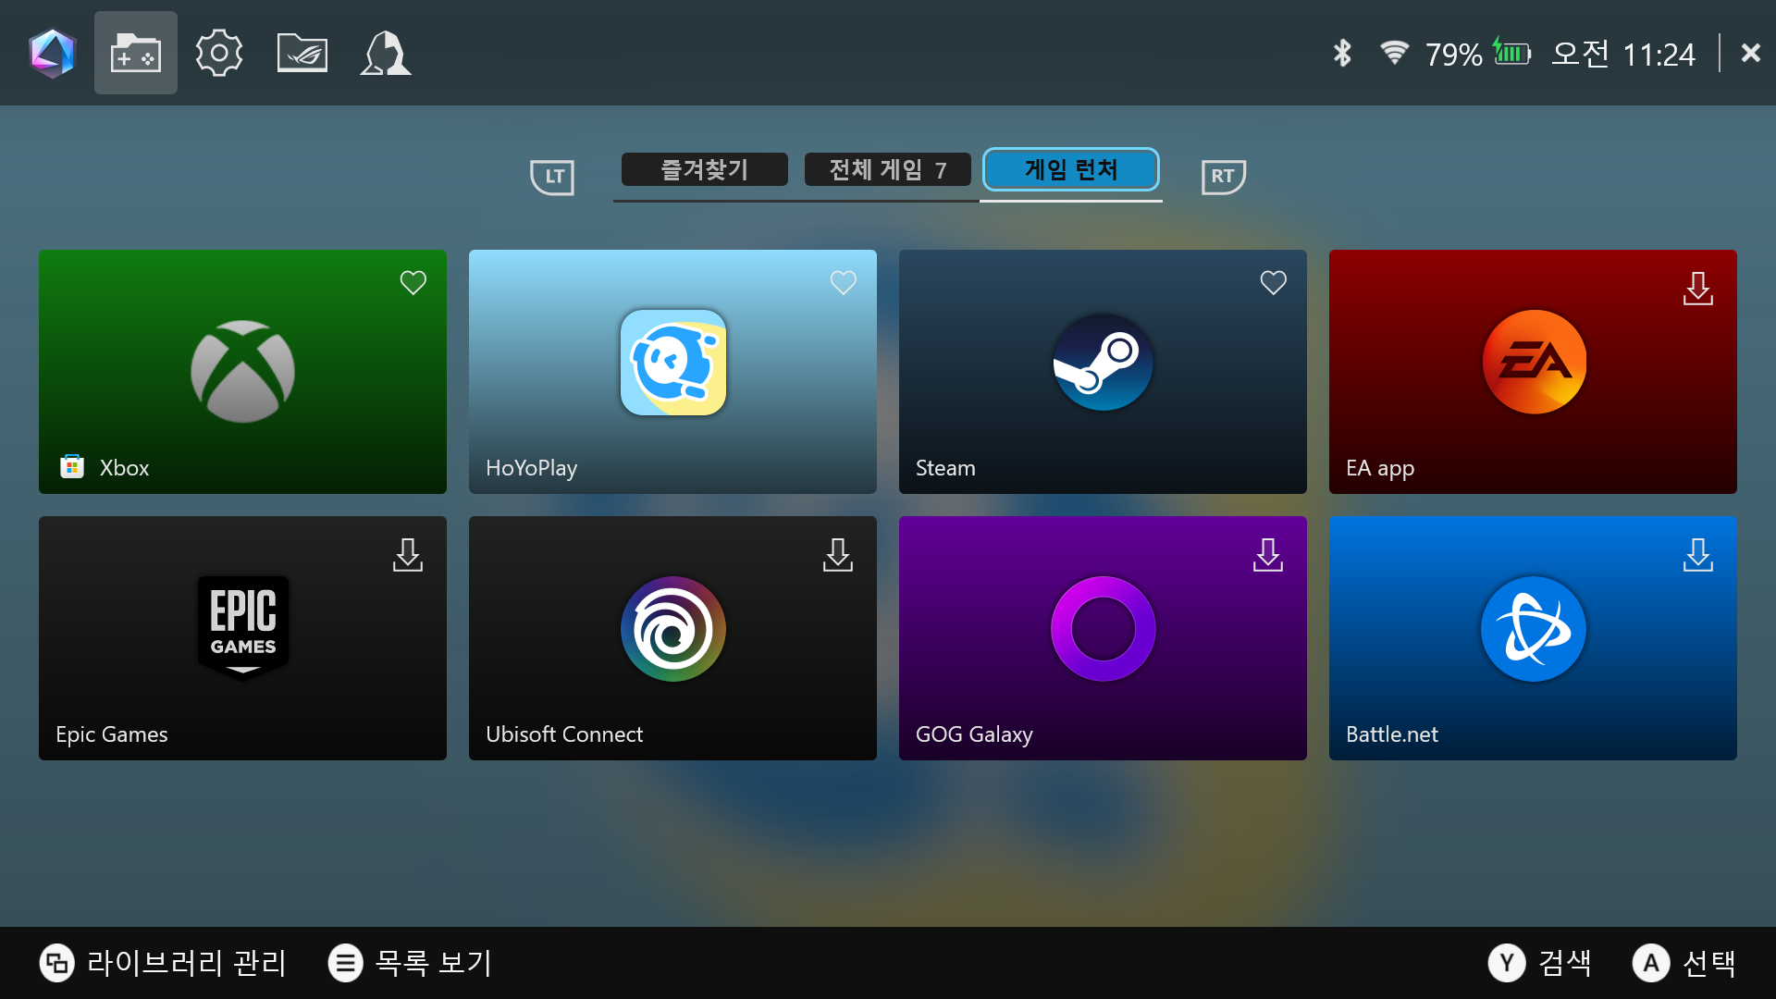Toggle favorite heart on the HoYoPlay tile
This screenshot has height=999, width=1776.
click(x=844, y=282)
